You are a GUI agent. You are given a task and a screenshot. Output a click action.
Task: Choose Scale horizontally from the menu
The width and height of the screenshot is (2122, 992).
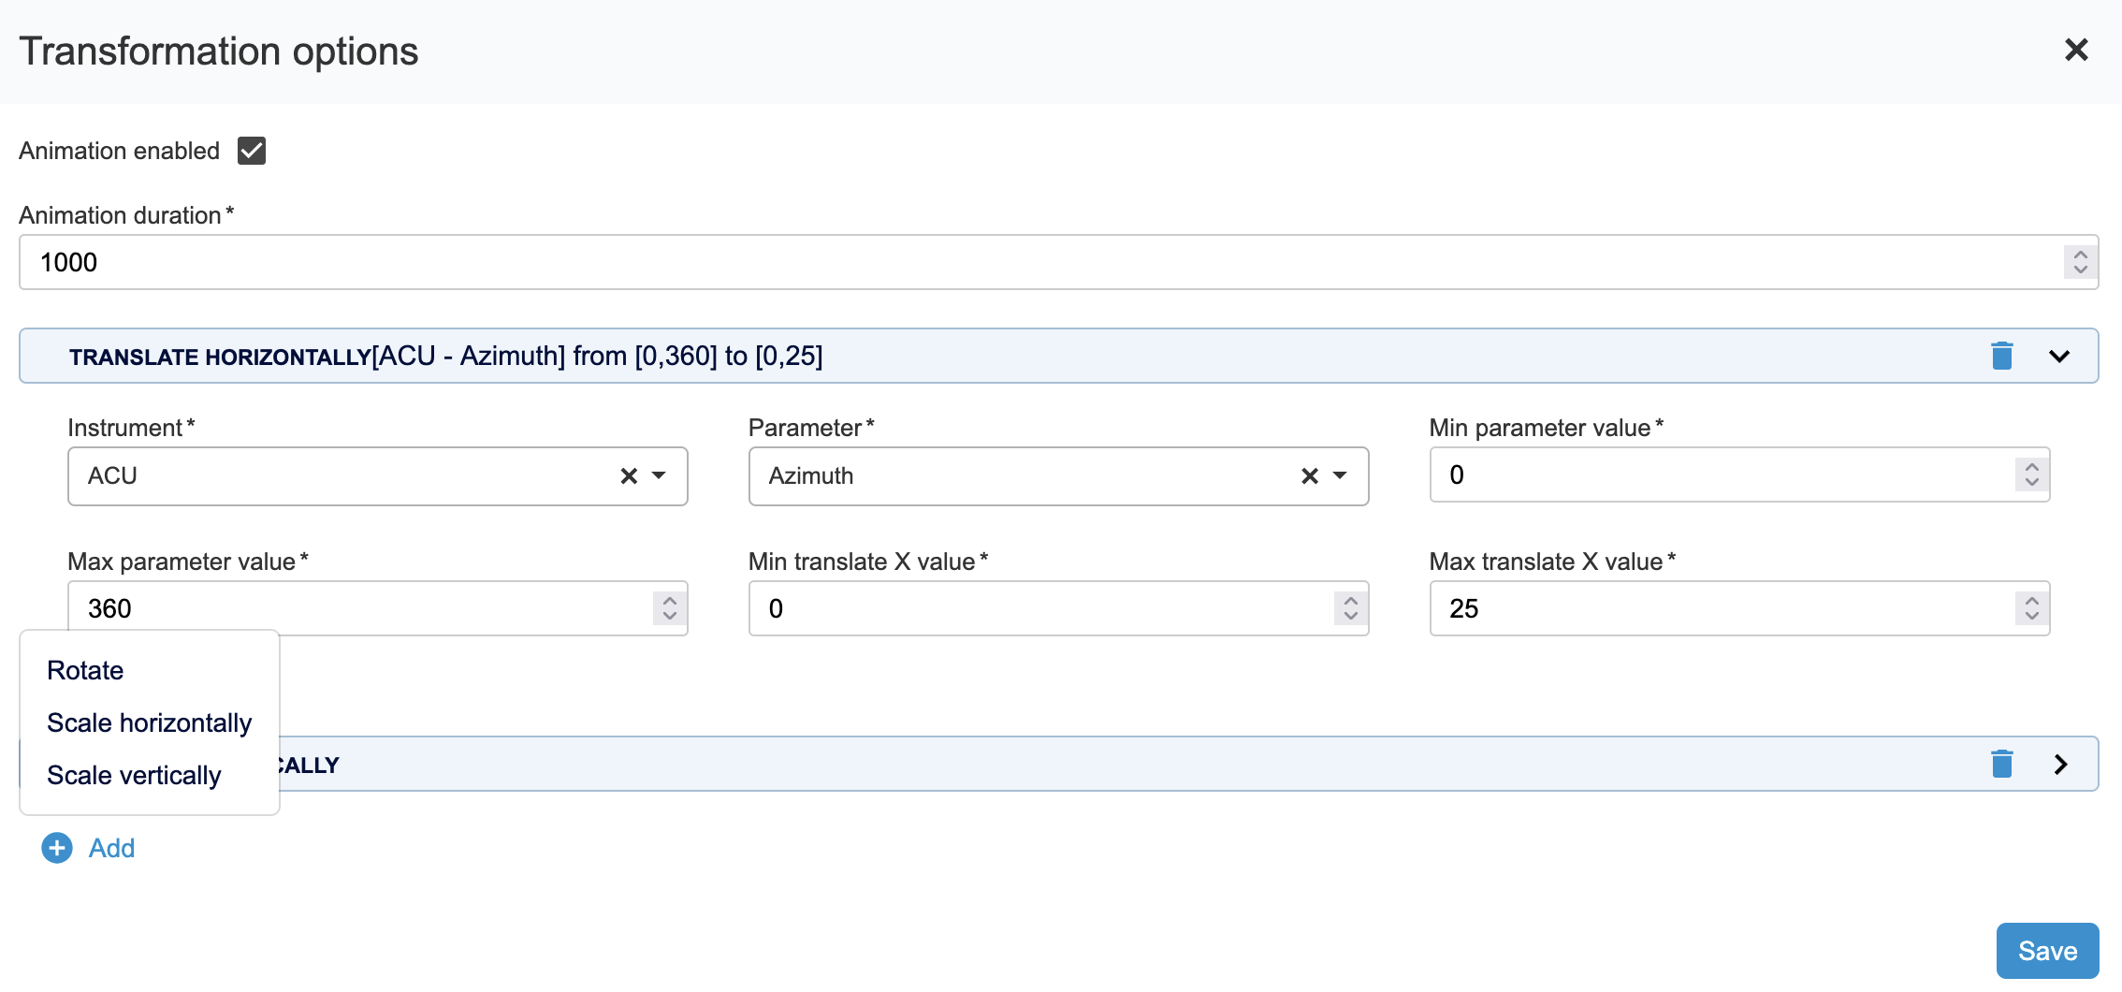[x=149, y=722]
